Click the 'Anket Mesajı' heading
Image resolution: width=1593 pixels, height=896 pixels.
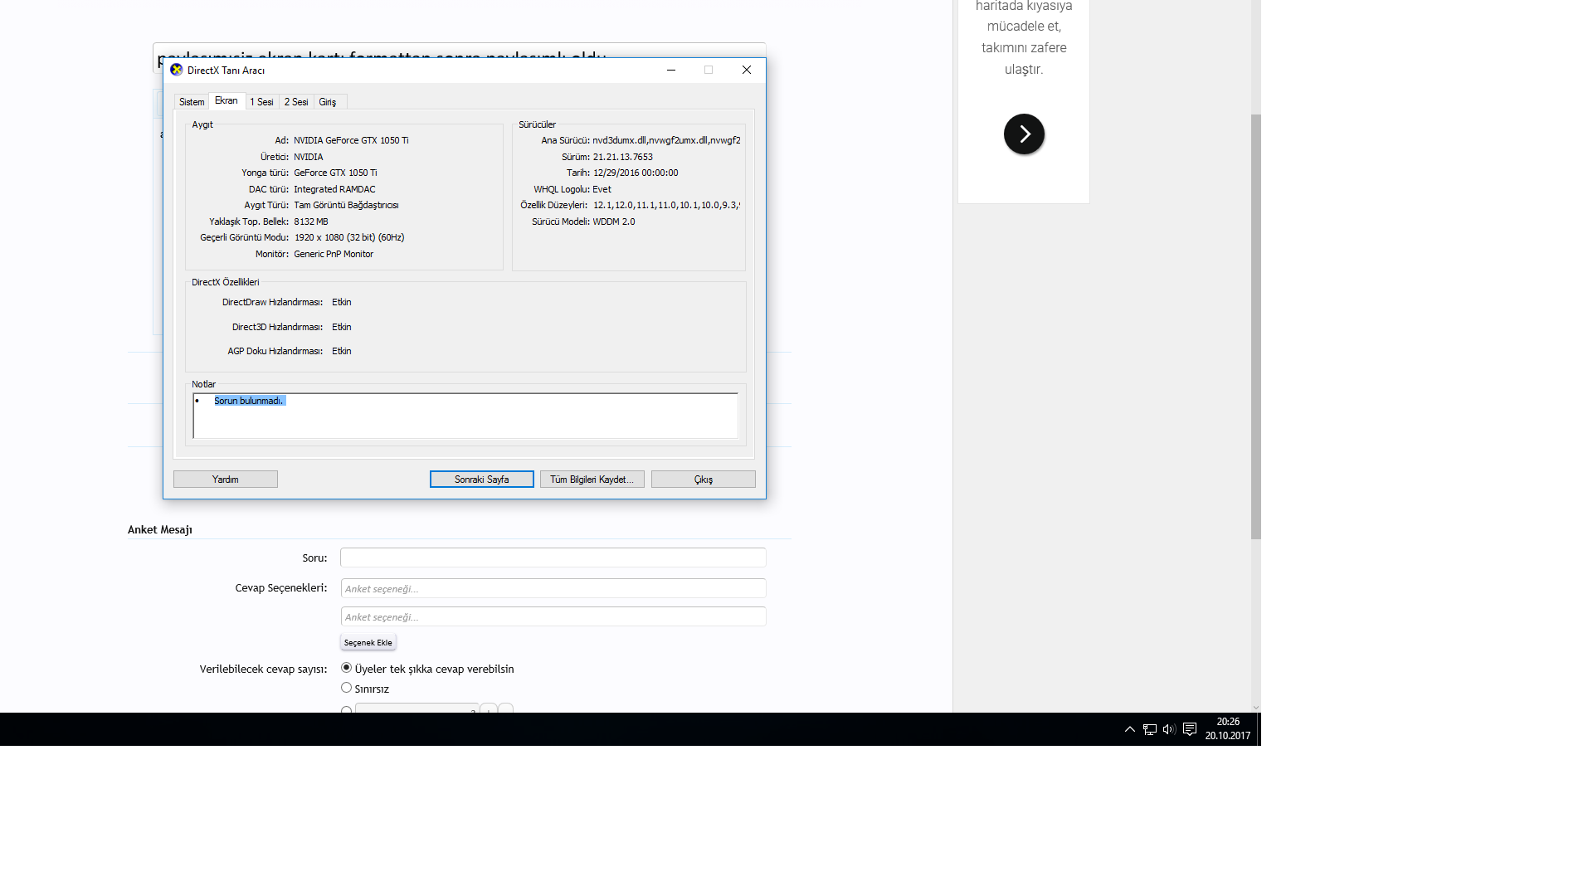[160, 529]
